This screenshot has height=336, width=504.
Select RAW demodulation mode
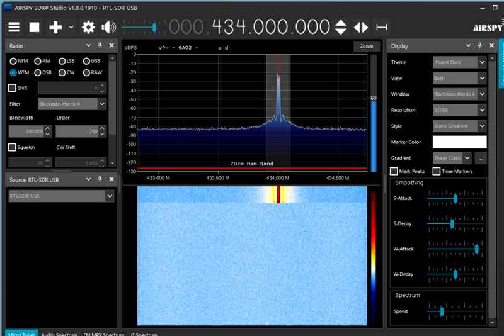click(x=93, y=72)
